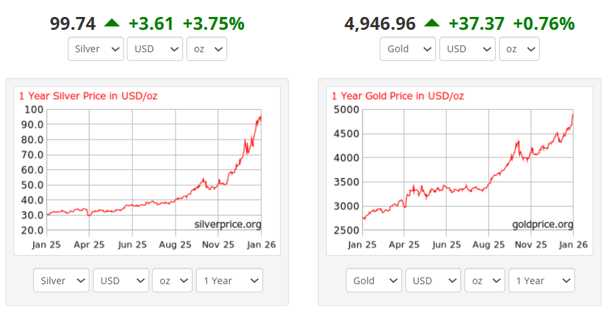This screenshot has height=312, width=613.
Task: Click the green up arrow beside 99.74
Action: [112, 24]
